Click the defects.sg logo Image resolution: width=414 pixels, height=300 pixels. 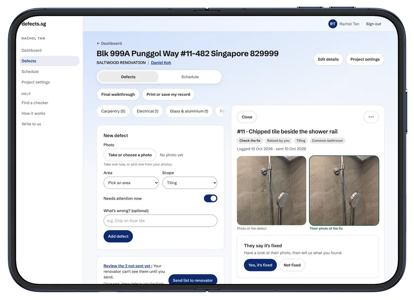click(x=34, y=24)
